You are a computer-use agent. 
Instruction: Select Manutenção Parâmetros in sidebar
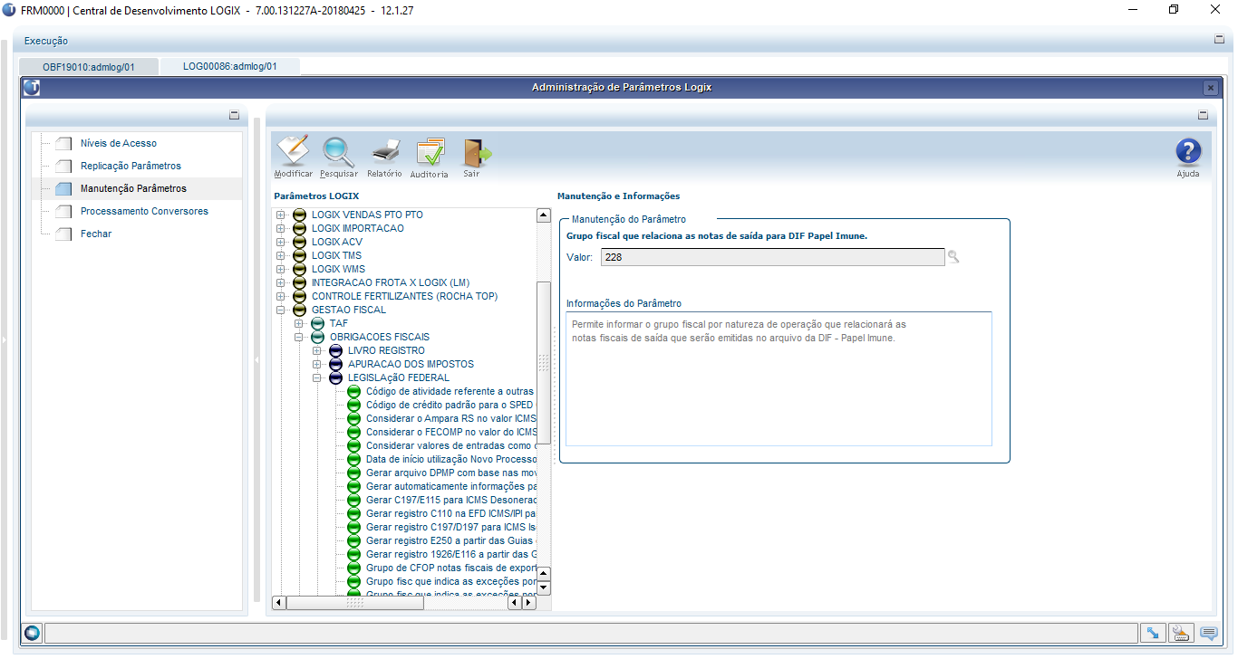[133, 188]
